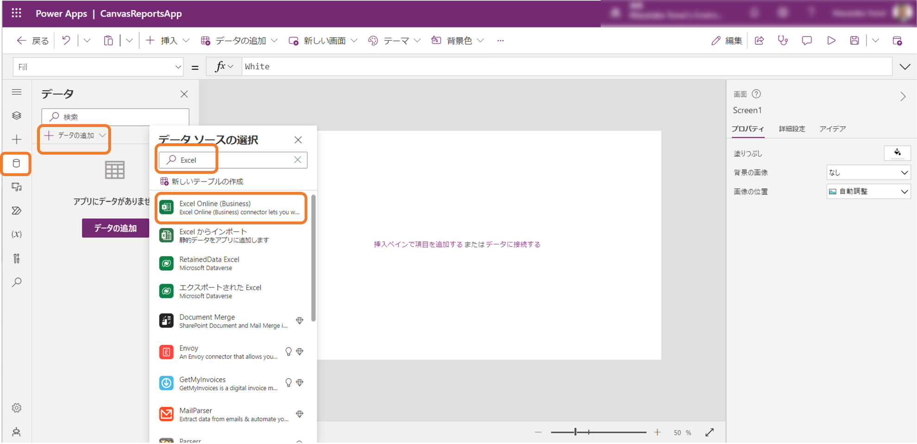The height and width of the screenshot is (444, 917).
Task: Switch to the プロパティ tab
Action: [x=748, y=129]
